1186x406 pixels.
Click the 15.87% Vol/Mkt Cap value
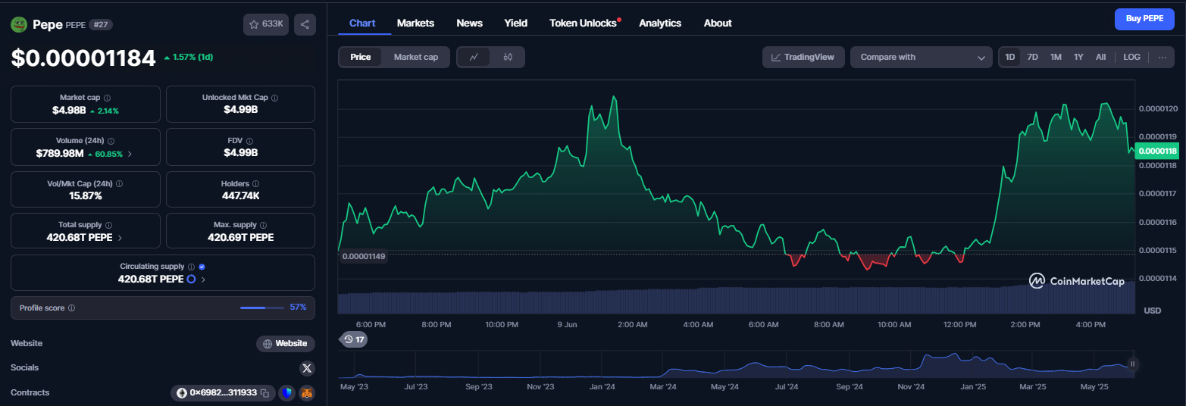coord(85,195)
